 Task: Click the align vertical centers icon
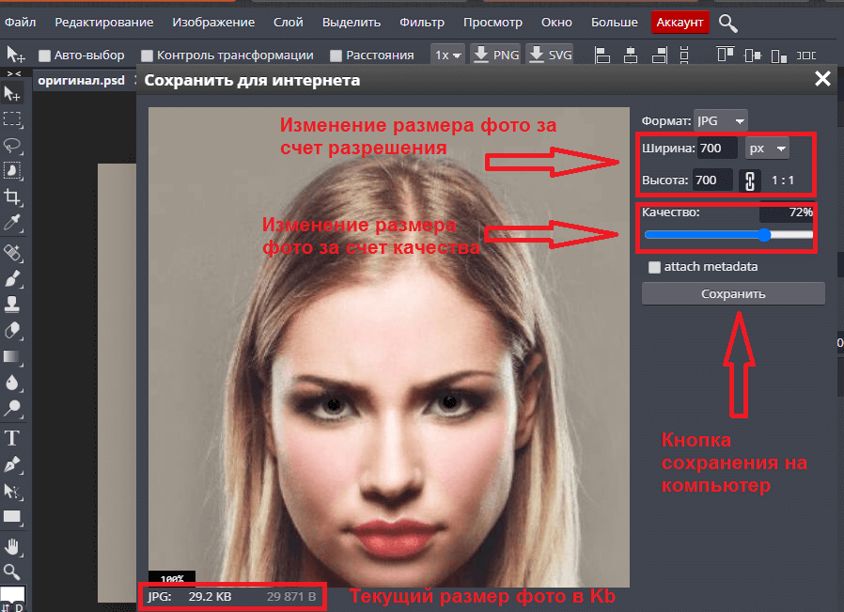753,55
